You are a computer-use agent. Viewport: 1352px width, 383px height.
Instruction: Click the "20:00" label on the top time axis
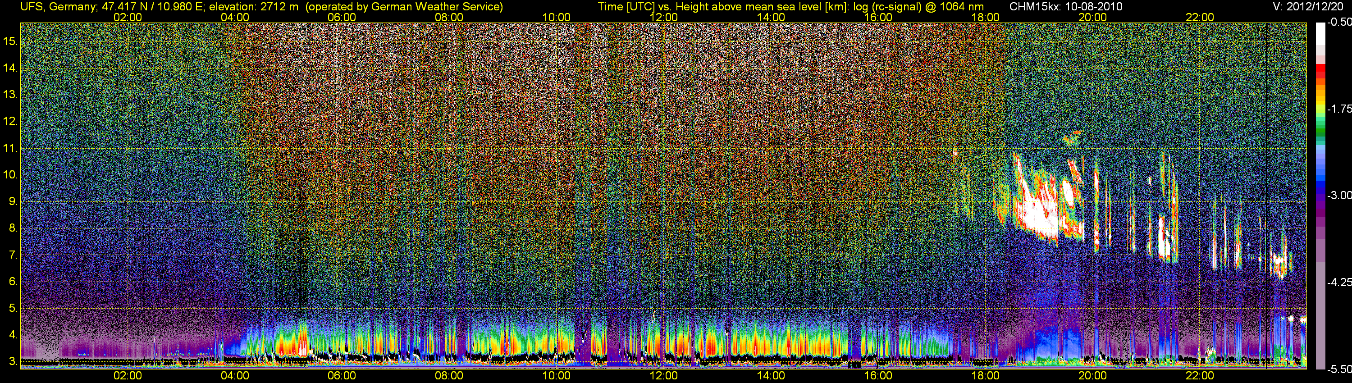tap(1093, 17)
